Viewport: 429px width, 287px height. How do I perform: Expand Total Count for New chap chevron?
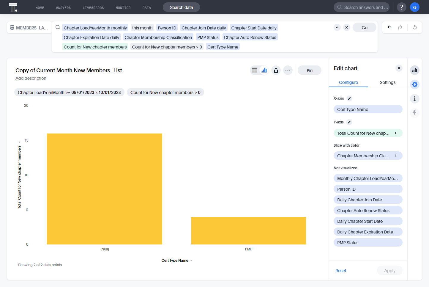[x=395, y=133]
